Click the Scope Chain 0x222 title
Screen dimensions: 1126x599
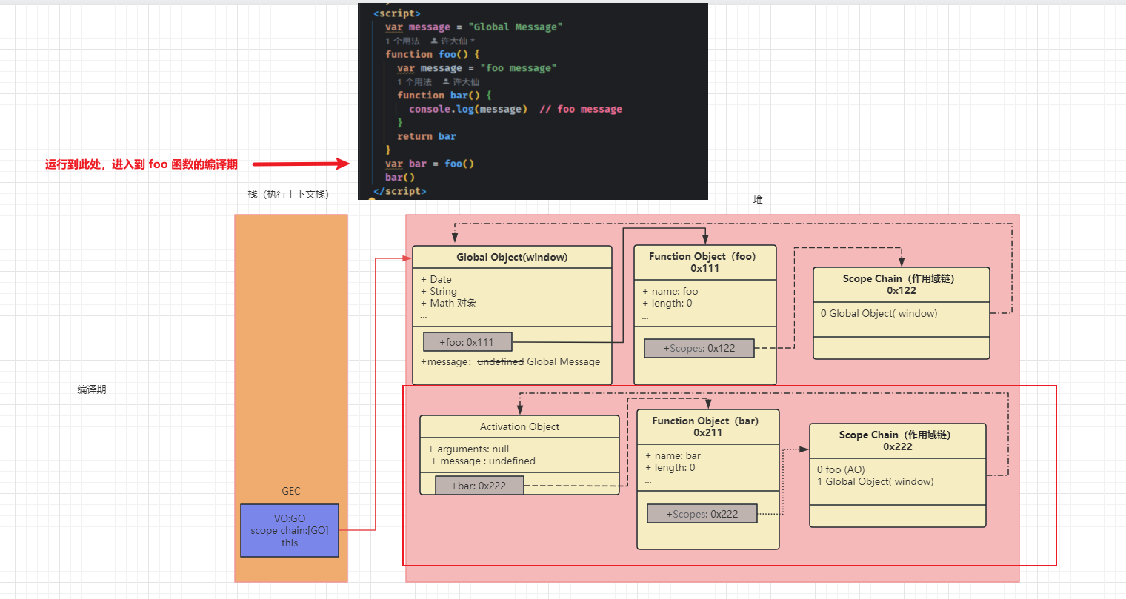[897, 441]
